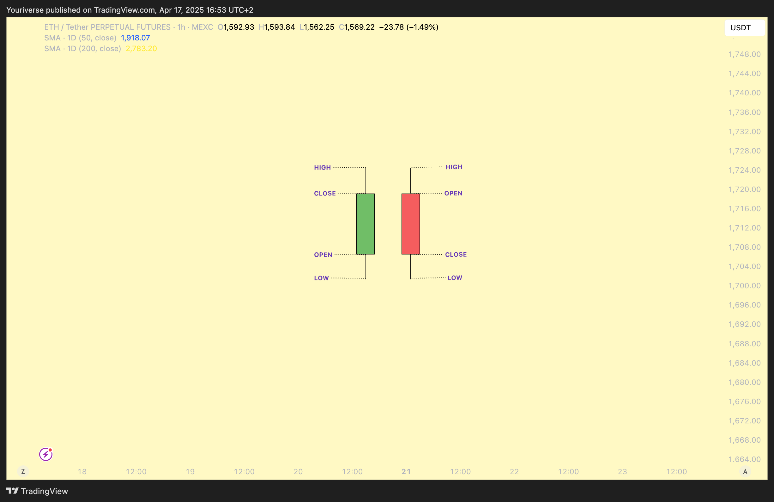This screenshot has width=774, height=502.
Task: Click the CLOSE label right of red candle
Action: tap(456, 254)
